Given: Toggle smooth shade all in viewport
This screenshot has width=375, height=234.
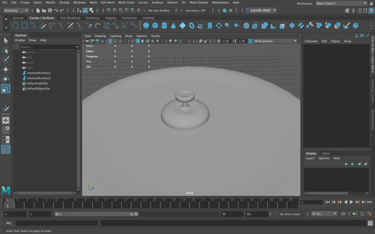Looking at the screenshot, I should pos(138,41).
